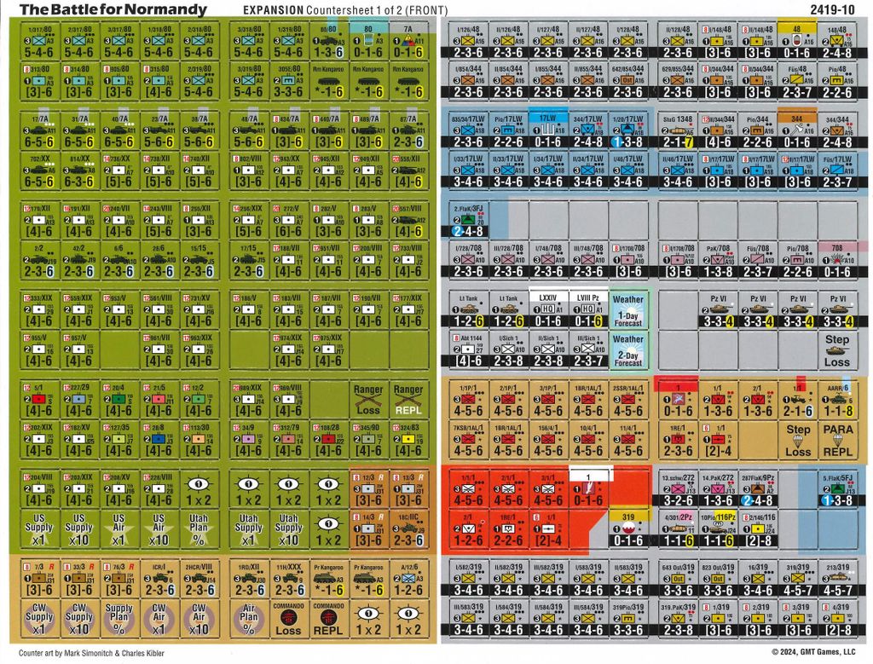Select the COMMANDO REPL marker

[328, 619]
